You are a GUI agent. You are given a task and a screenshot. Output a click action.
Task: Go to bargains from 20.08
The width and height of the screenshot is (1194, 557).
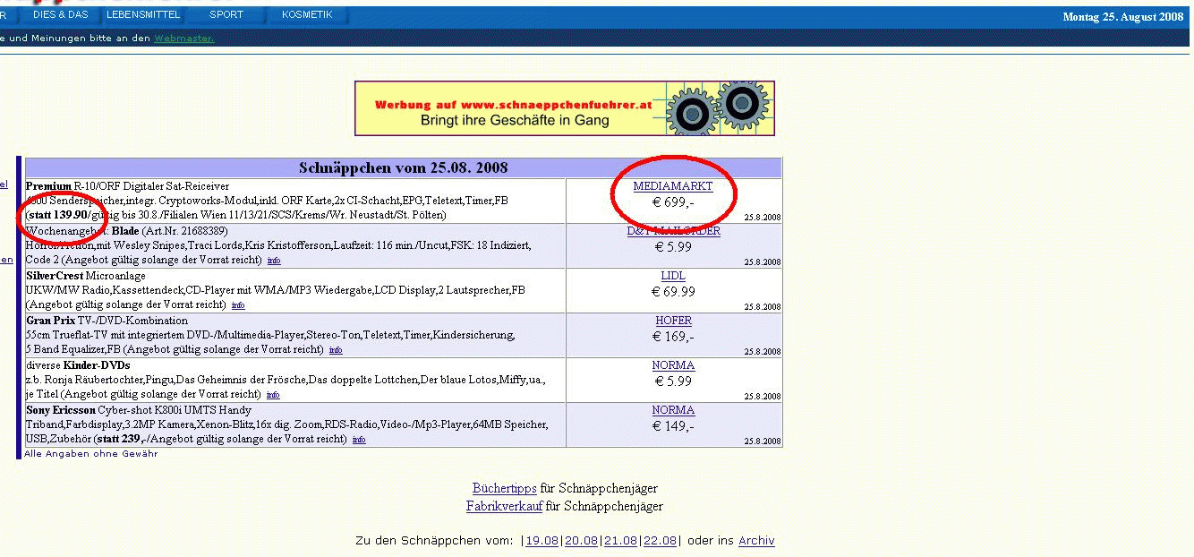click(582, 541)
